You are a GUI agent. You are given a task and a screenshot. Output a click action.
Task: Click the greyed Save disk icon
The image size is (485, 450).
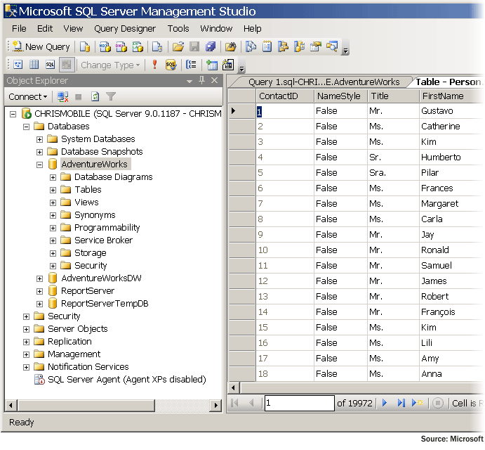pos(194,47)
